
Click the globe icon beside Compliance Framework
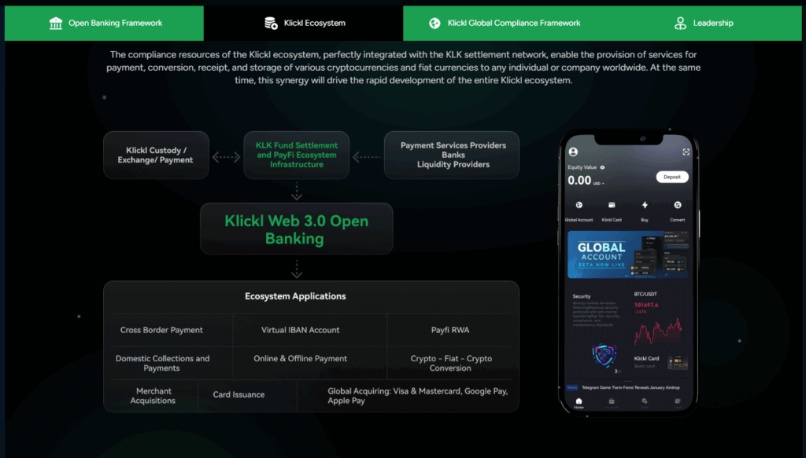434,23
